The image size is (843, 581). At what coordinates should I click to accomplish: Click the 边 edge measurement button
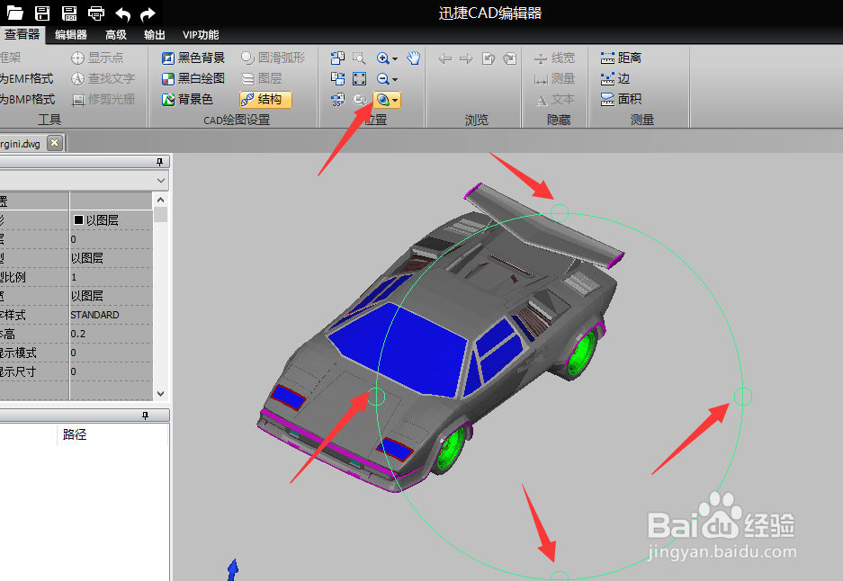pos(615,78)
